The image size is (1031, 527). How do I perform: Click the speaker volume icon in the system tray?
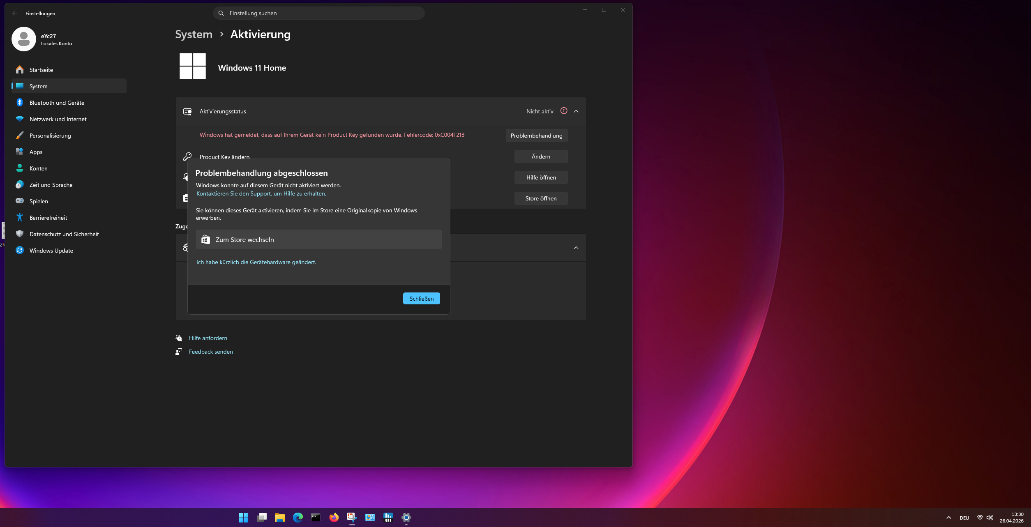pos(990,518)
